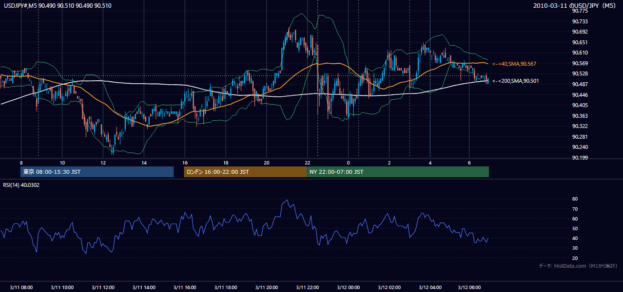Click price axis label 90.569
The width and height of the screenshot is (623, 292).
[x=580, y=63]
